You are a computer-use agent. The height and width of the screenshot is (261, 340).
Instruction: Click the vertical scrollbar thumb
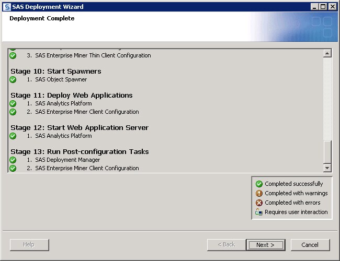coord(327,152)
